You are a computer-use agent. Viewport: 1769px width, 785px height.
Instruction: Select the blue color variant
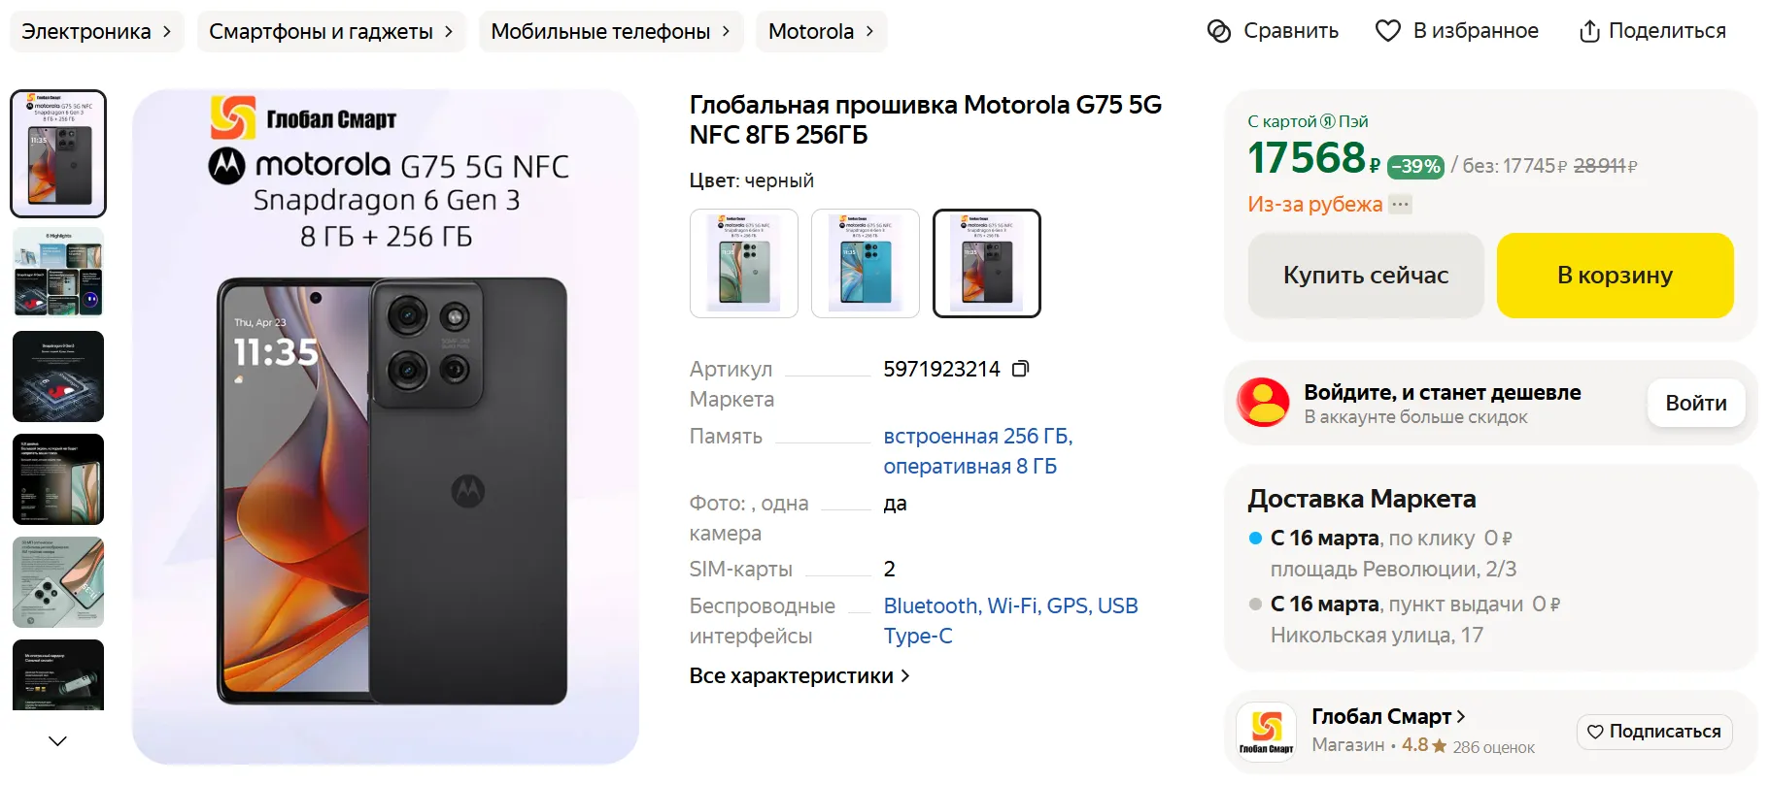click(x=866, y=263)
